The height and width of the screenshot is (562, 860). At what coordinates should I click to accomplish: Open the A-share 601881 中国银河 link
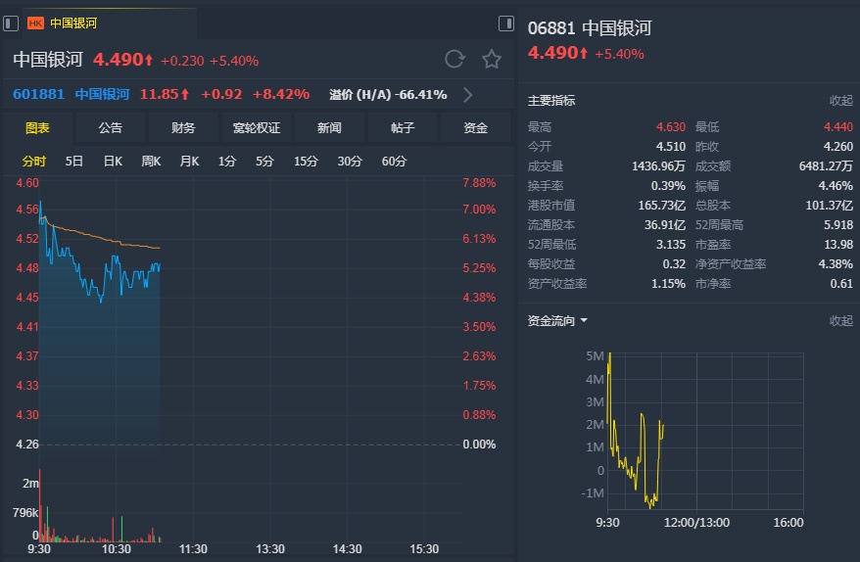click(71, 95)
